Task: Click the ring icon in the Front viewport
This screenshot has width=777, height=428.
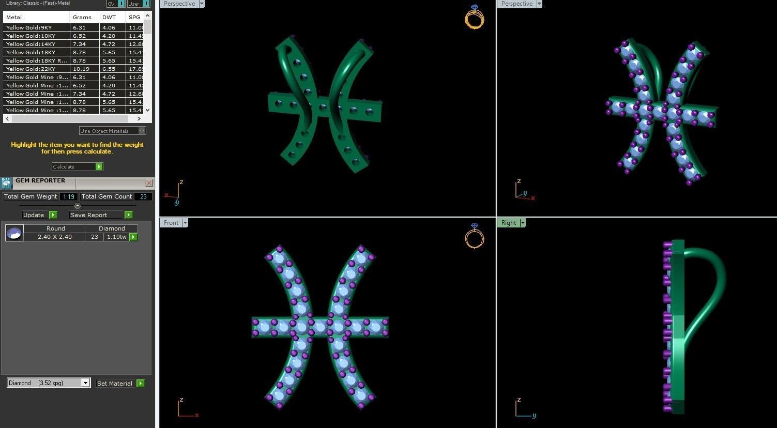Action: (474, 236)
